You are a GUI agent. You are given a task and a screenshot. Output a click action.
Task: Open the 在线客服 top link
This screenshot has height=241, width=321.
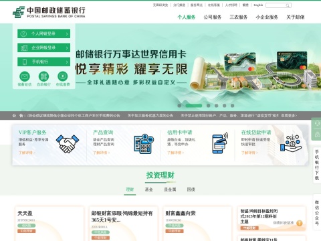pyautogui.click(x=214, y=5)
